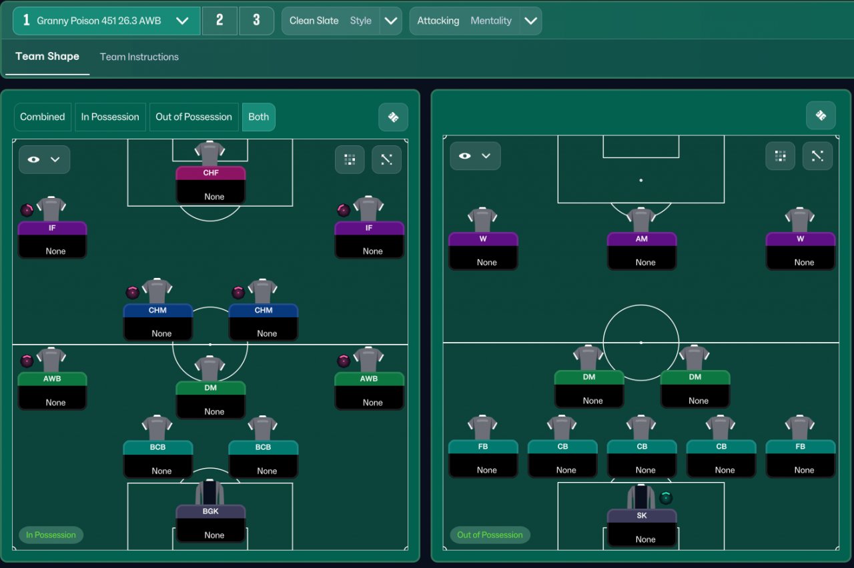
Task: Click the green Out of Possession label pill
Action: pyautogui.click(x=490, y=535)
